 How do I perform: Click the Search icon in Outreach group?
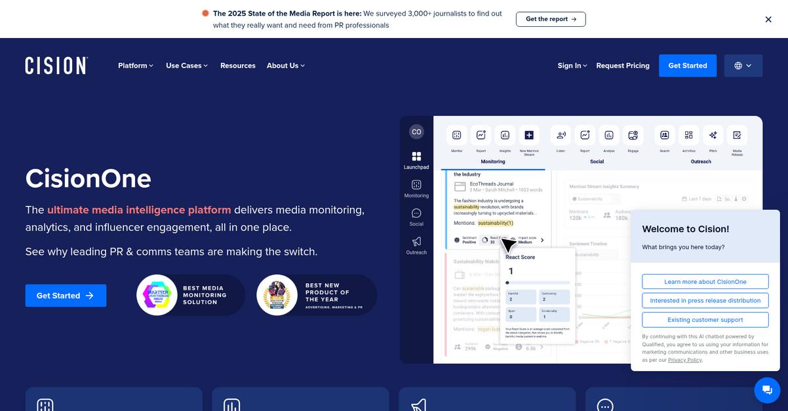pos(665,135)
